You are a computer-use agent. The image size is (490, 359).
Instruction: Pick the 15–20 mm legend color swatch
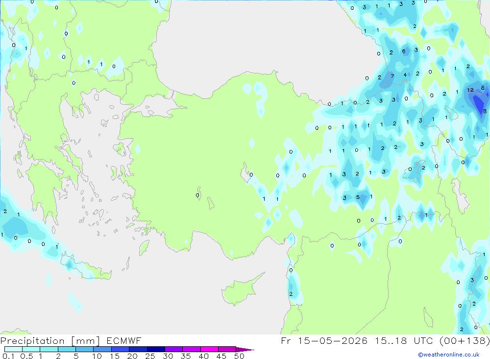(121, 349)
